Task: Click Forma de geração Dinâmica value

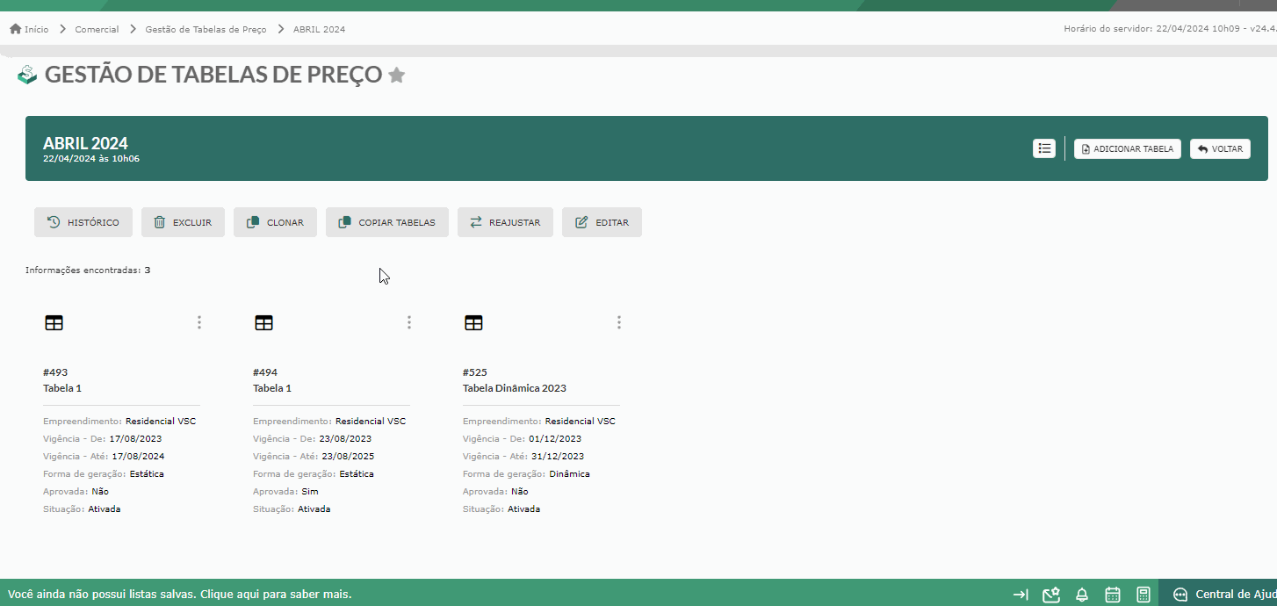Action: point(569,474)
